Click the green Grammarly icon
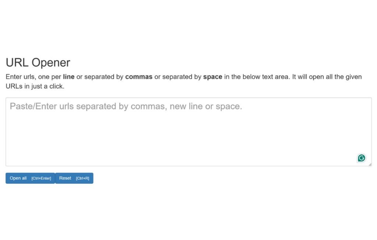The width and height of the screenshot is (377, 240). pos(362,158)
